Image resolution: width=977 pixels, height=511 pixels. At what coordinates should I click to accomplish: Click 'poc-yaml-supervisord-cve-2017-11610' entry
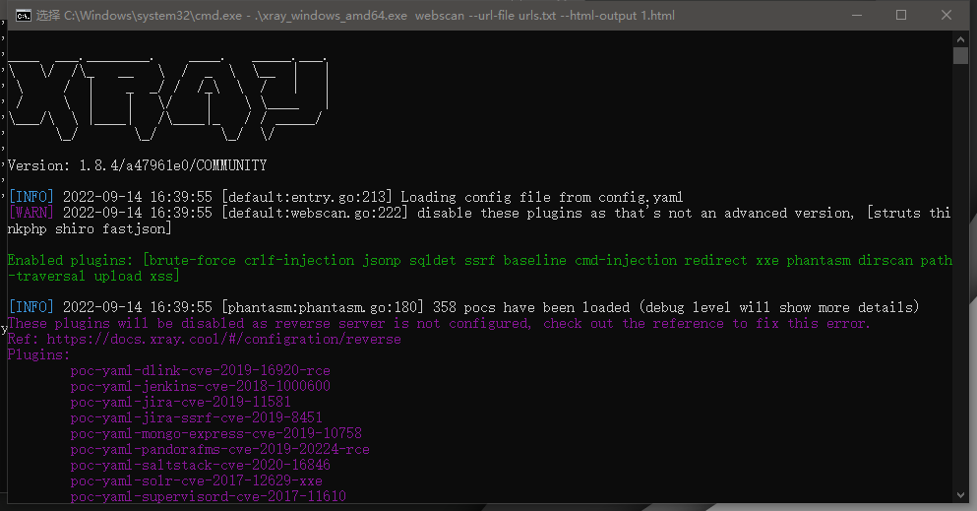209,496
